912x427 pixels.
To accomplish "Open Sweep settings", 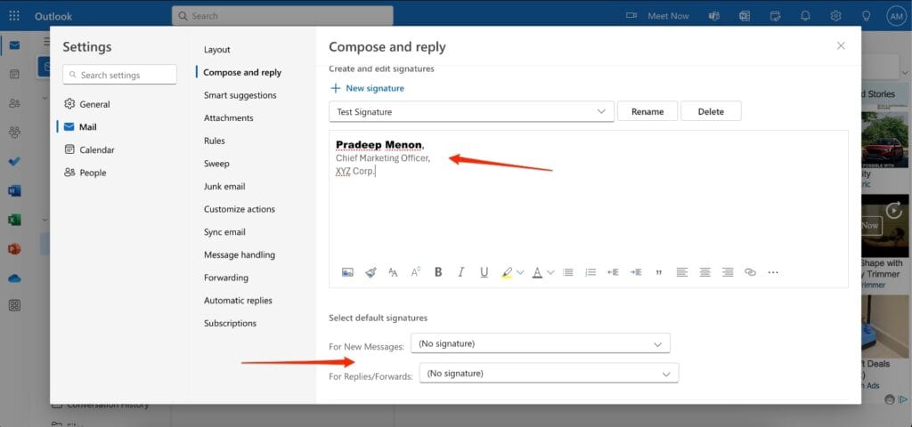I will coord(216,164).
